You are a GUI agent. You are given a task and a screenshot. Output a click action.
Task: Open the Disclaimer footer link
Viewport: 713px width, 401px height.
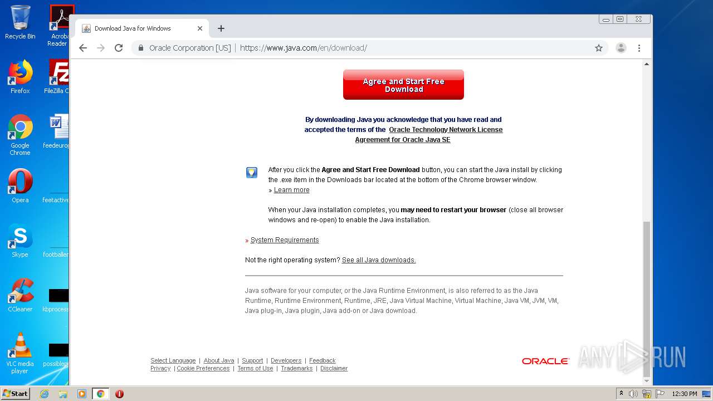334,368
